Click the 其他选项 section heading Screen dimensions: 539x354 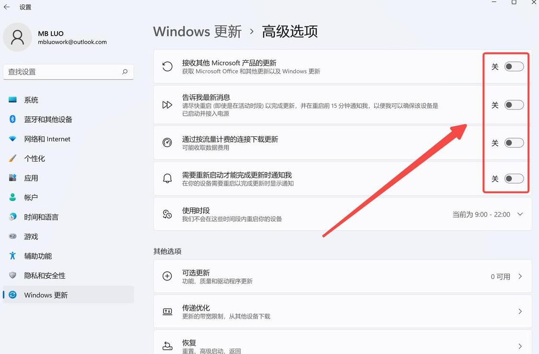point(167,251)
